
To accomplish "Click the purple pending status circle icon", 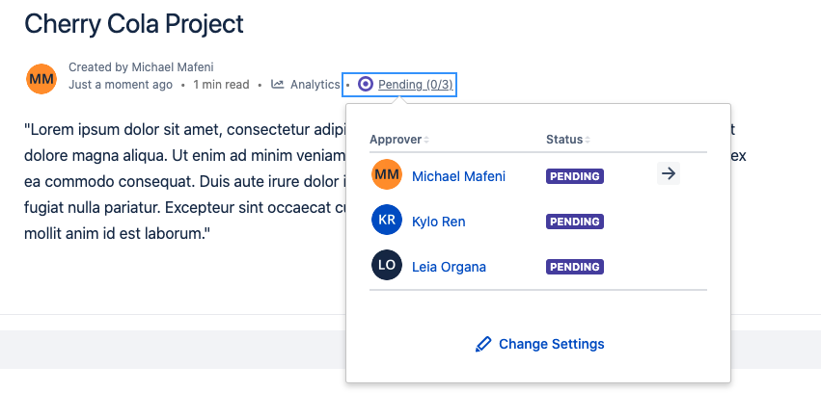I will click(x=365, y=85).
